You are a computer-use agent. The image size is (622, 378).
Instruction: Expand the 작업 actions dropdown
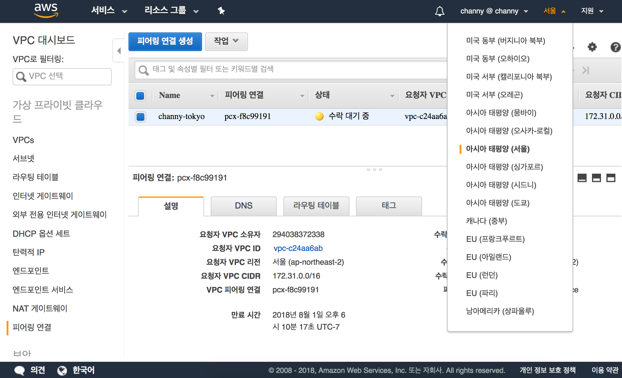[226, 41]
